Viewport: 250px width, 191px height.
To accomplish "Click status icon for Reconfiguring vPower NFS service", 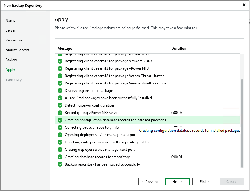I will tap(60, 113).
